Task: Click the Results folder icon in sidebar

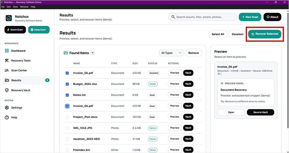Action: tap(7, 80)
